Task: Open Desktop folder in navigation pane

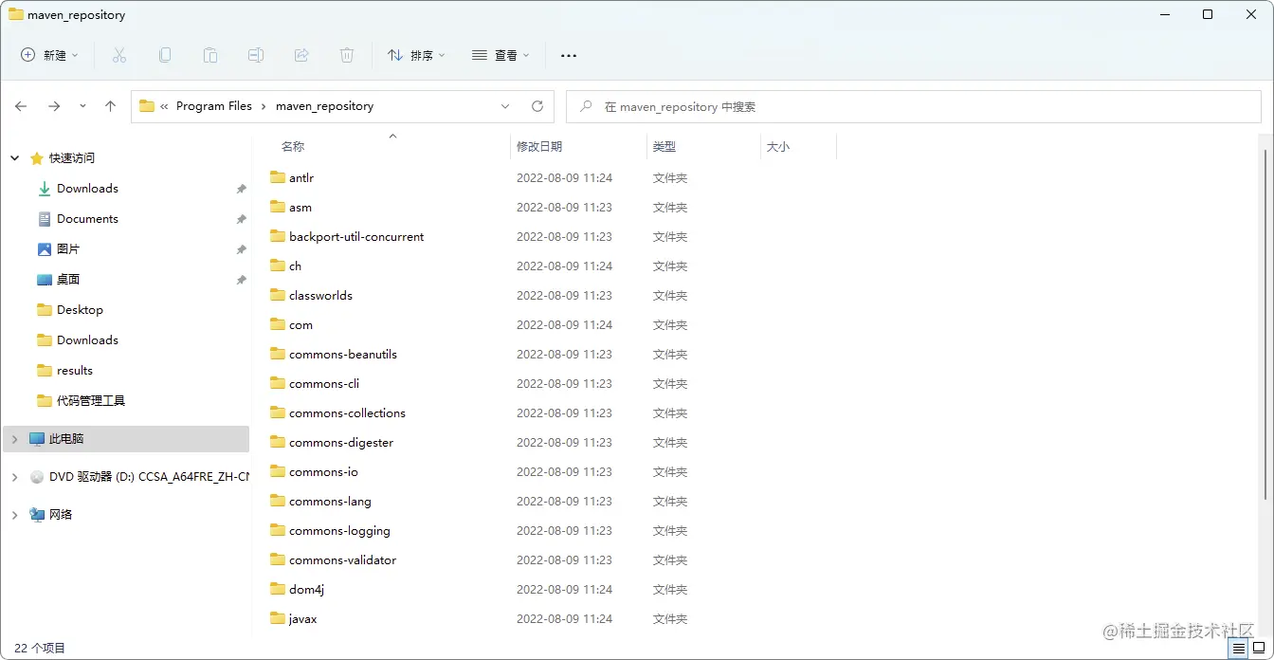Action: 80,310
